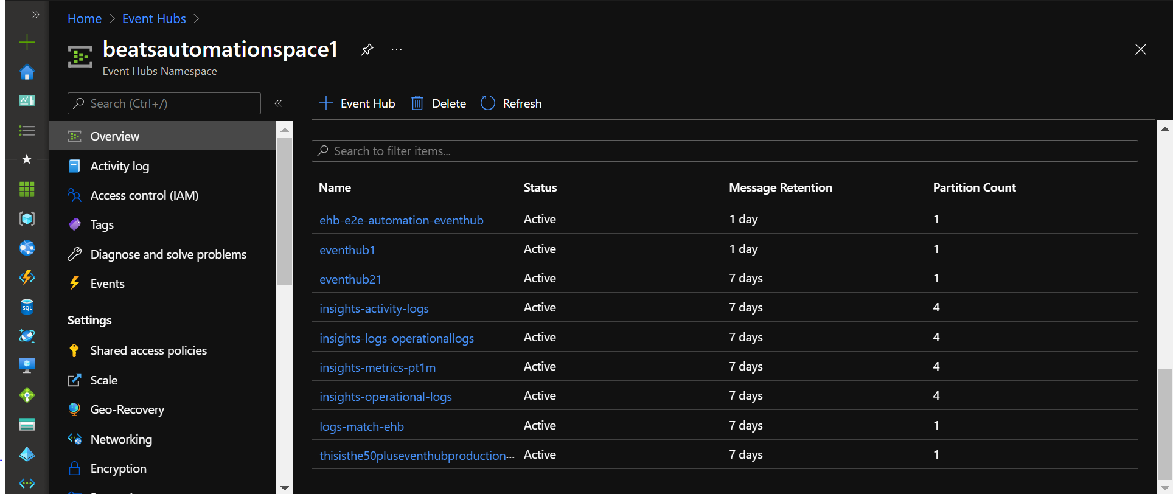Select Shared access policies setting

(x=148, y=350)
